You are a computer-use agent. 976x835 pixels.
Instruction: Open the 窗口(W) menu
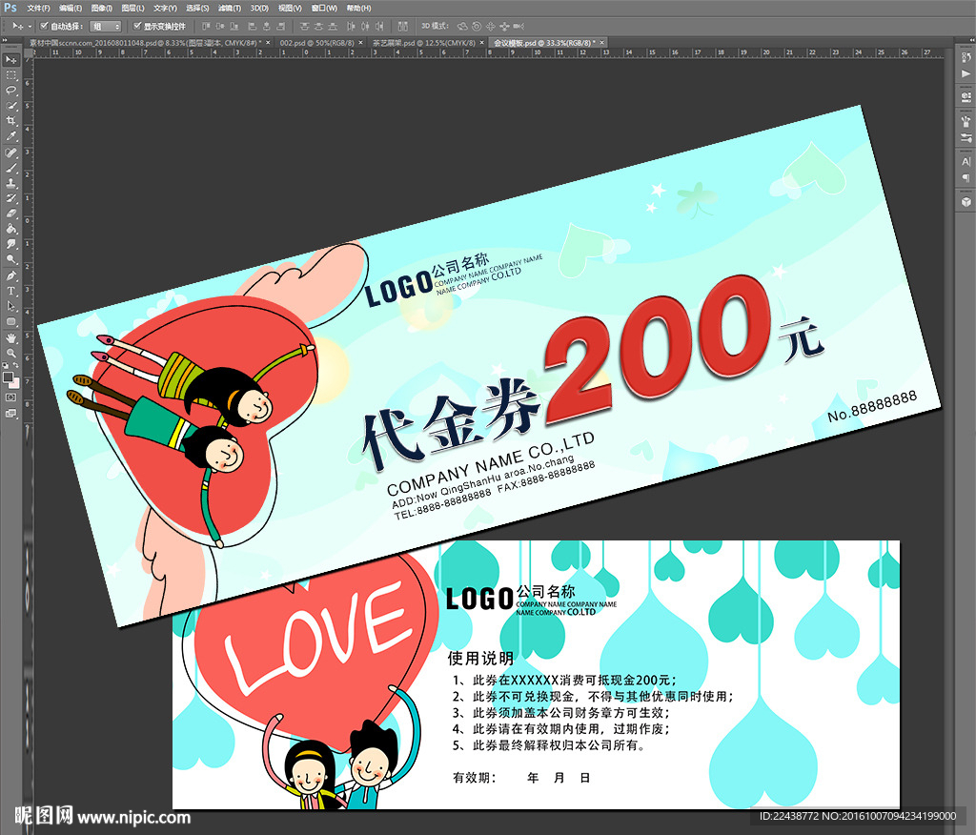(324, 8)
